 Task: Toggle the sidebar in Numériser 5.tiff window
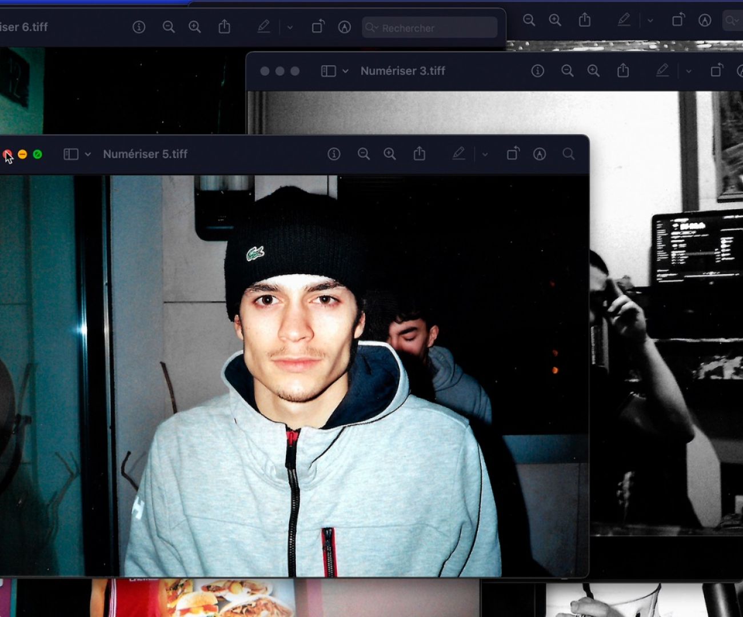pos(71,154)
